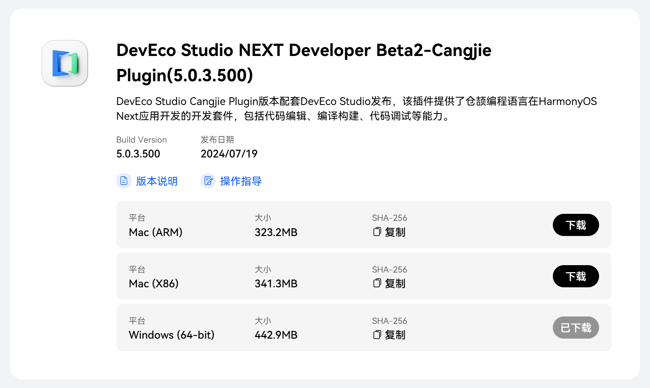Click the DevEco Studio NEXT Developer Beta2 title

pyautogui.click(x=304, y=63)
